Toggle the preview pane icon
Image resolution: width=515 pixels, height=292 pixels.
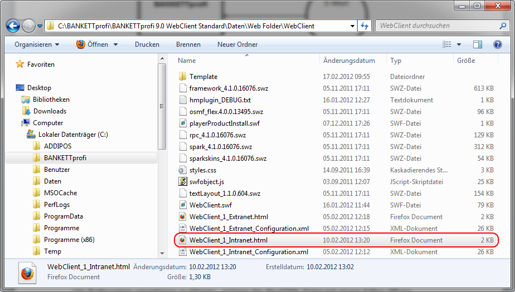point(478,44)
